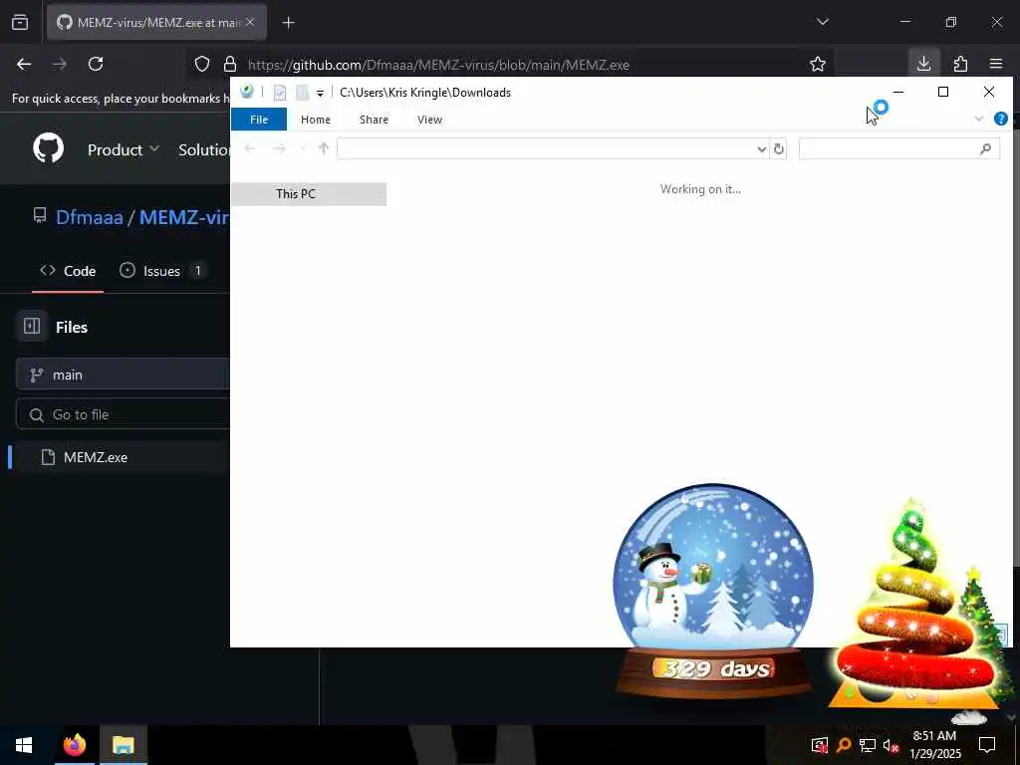
Task: Click the New folder quick access icon
Action: 302,93
